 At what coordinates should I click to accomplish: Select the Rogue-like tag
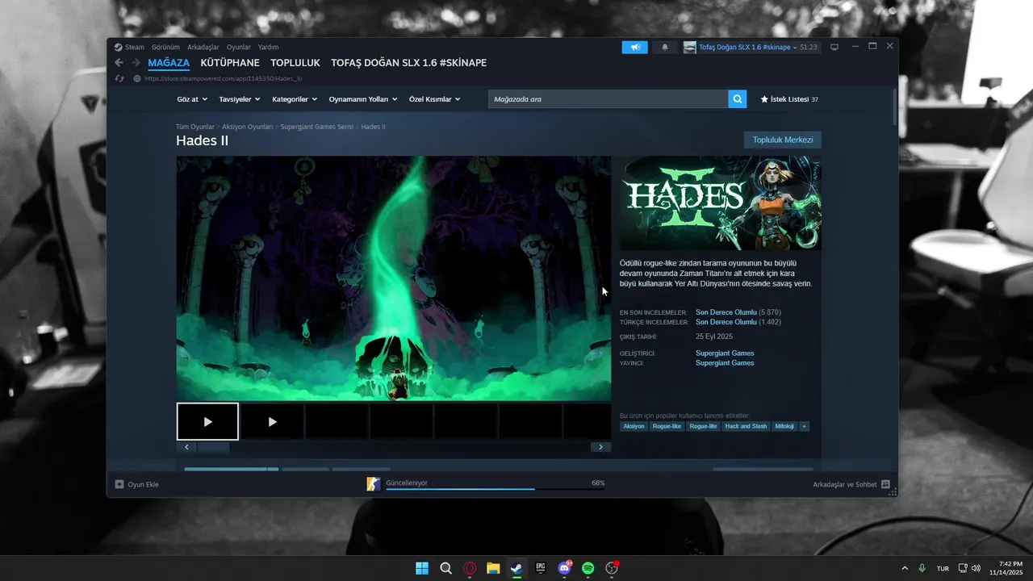click(x=667, y=426)
